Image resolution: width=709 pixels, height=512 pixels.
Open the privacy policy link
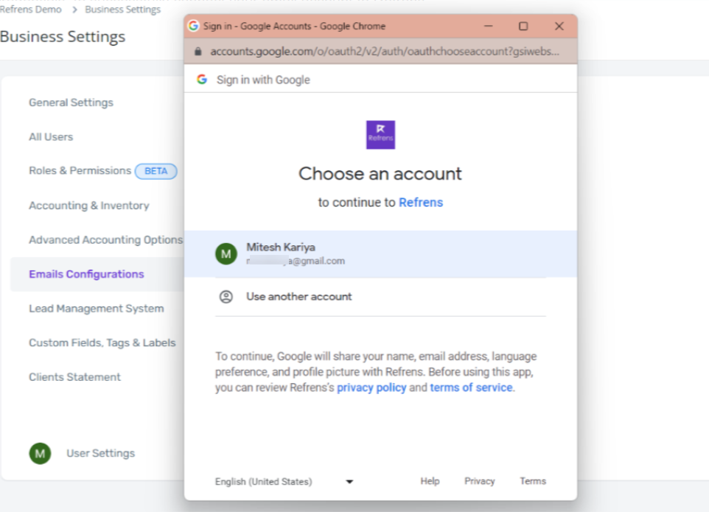pyautogui.click(x=371, y=387)
